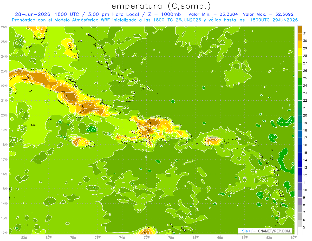
Task: Click the legend value label "14"
Action: point(305,160)
